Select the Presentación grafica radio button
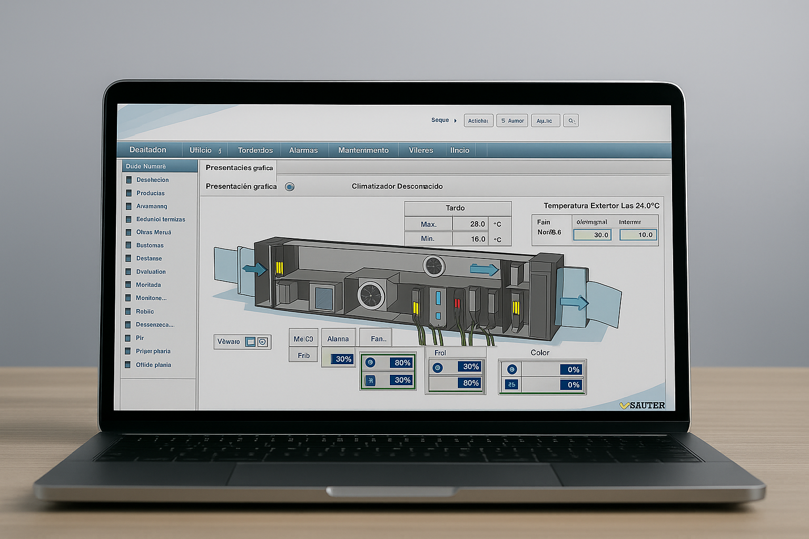Viewport: 809px width, 539px height. pos(290,187)
